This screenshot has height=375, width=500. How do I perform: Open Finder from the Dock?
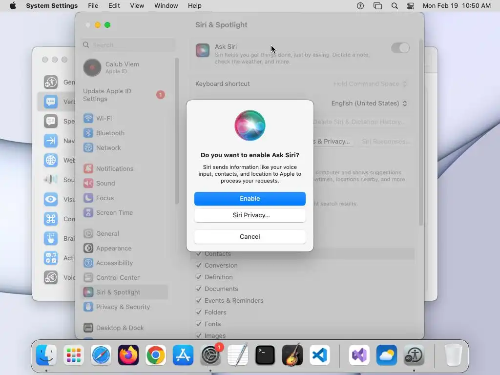tap(46, 355)
